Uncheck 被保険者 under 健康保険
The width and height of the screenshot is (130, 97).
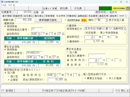(x=5, y=26)
